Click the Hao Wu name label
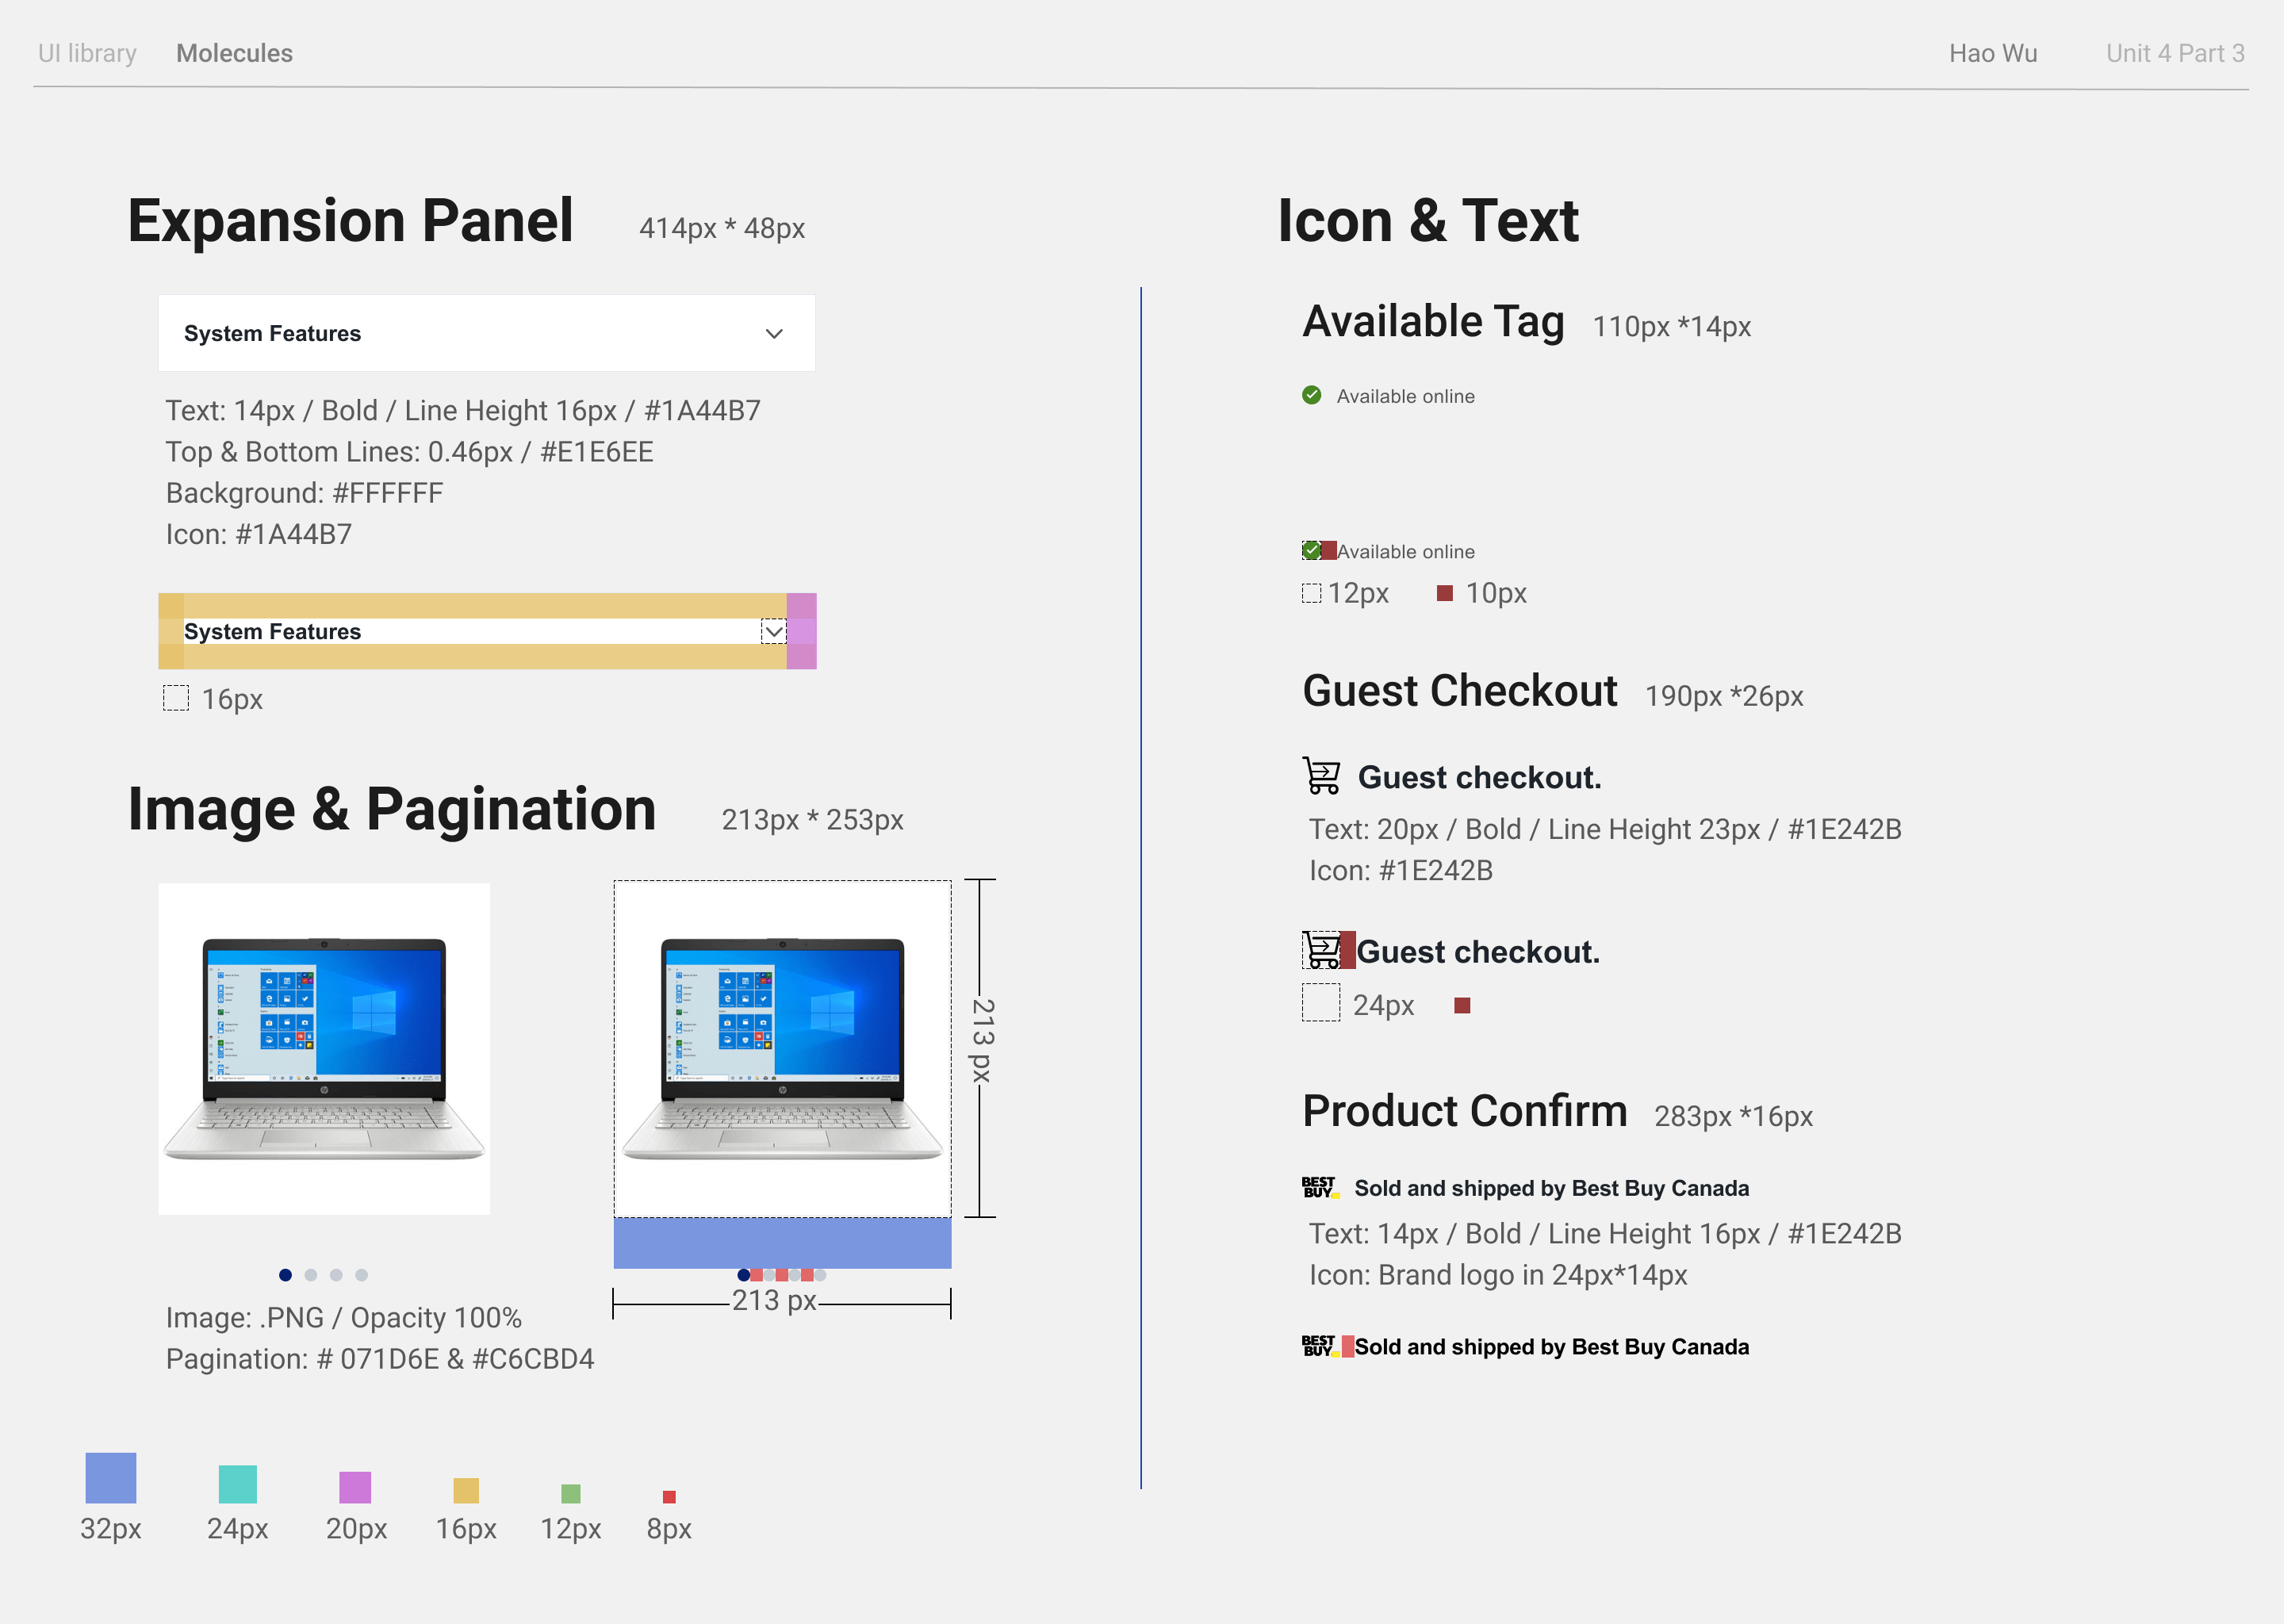The image size is (2284, 1624). 1992,53
